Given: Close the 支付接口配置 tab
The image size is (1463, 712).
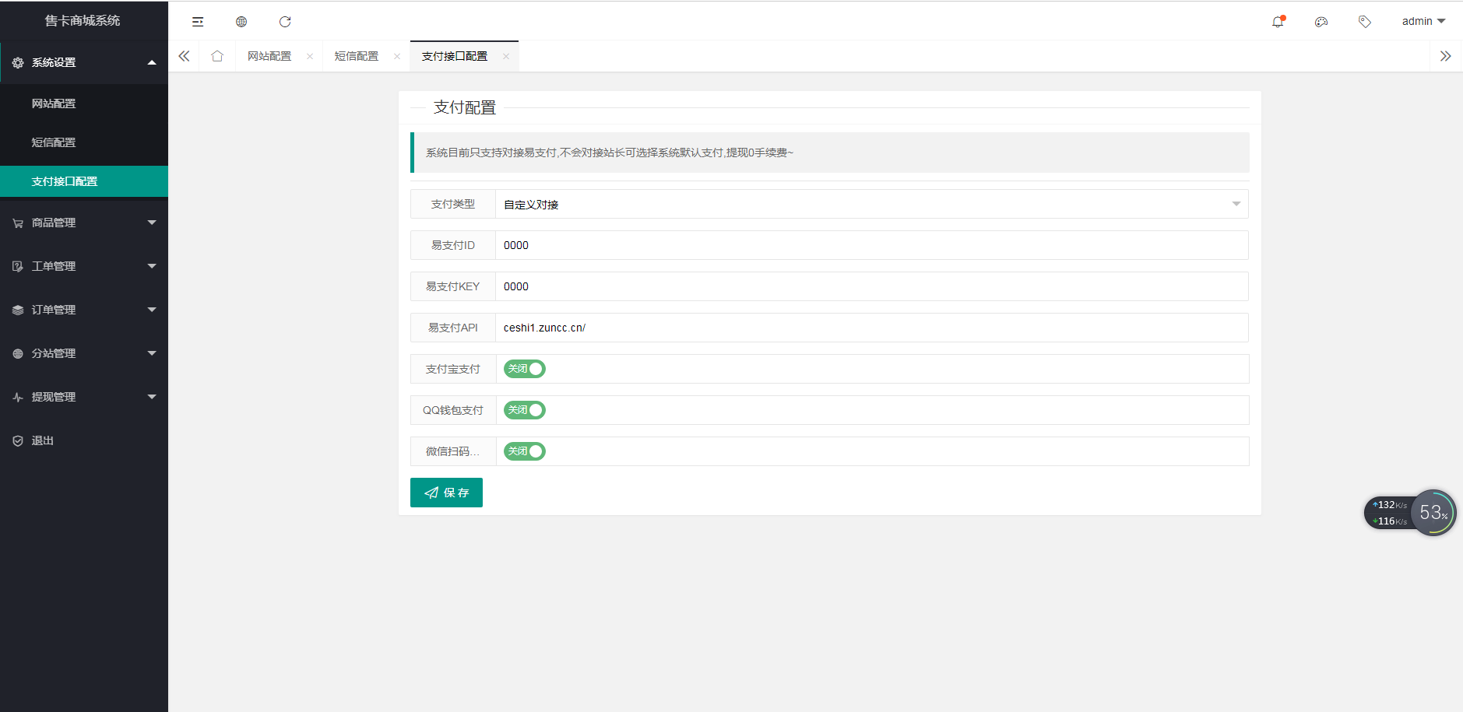Looking at the screenshot, I should point(506,56).
